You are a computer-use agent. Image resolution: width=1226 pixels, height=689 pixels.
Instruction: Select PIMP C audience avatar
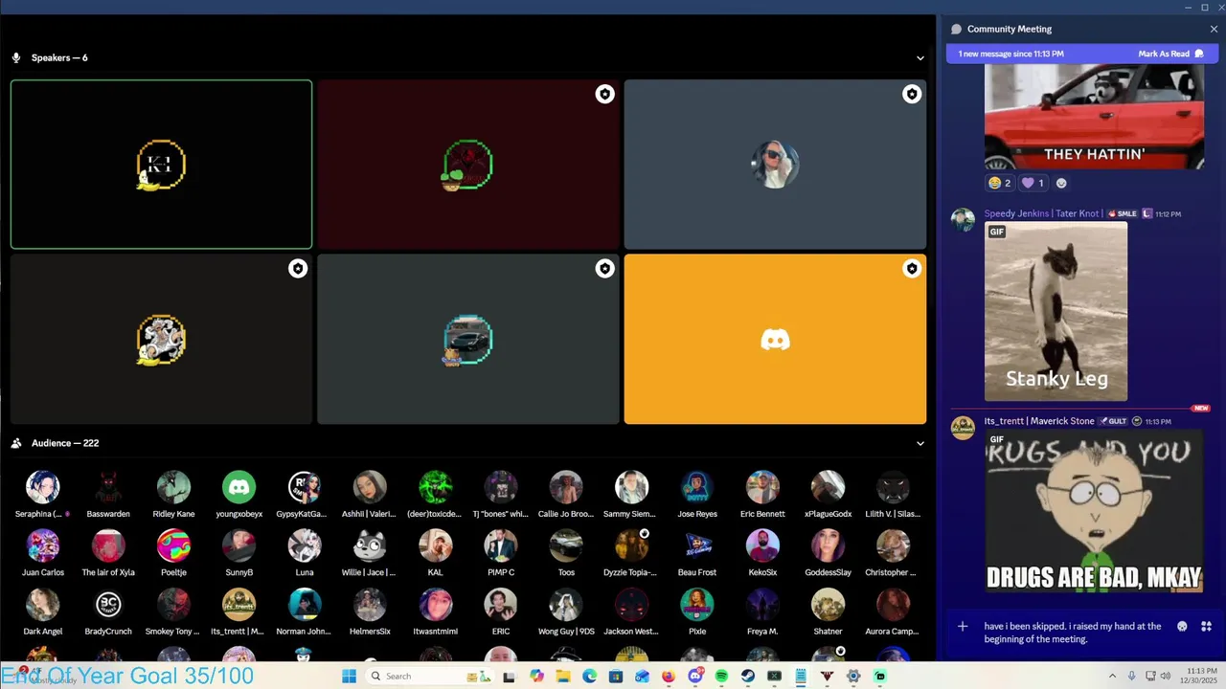click(501, 546)
